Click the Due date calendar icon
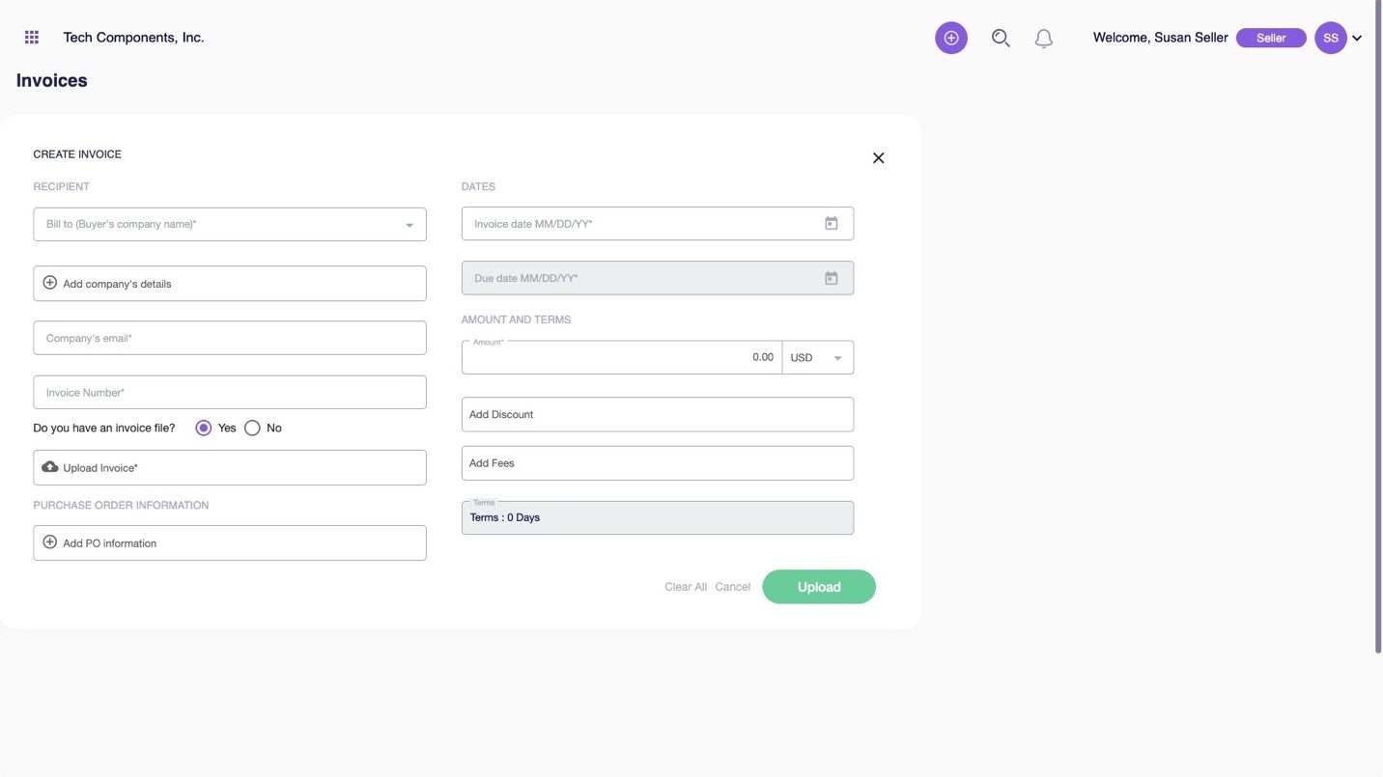 click(831, 278)
